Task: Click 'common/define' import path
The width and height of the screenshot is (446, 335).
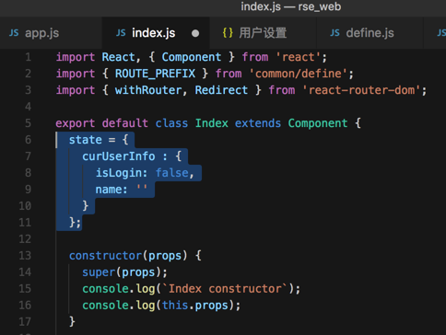Action: 298,74
